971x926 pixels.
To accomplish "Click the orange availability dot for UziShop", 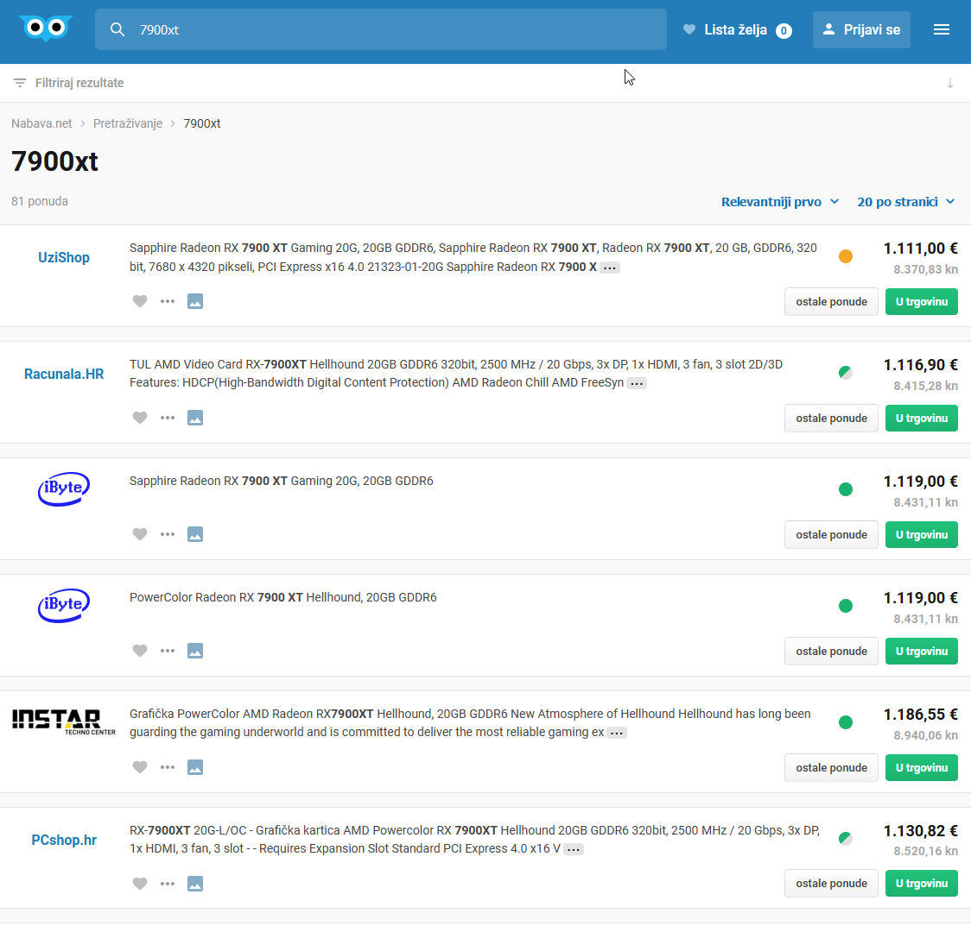I will click(845, 256).
